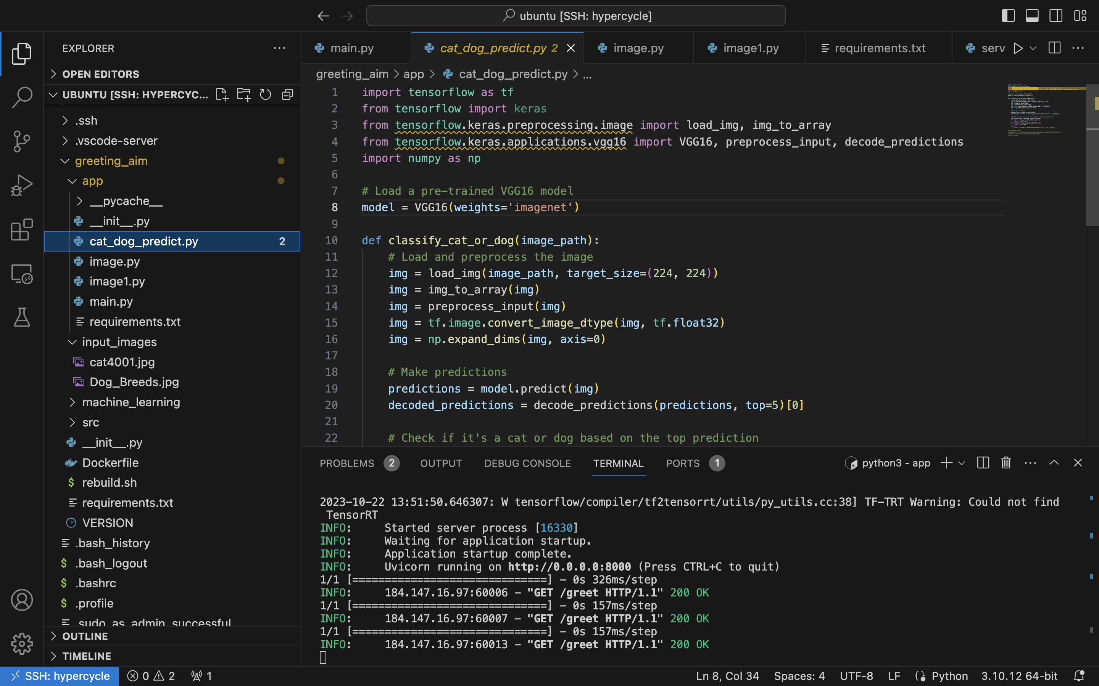
Task: Click the Python language mode in status bar
Action: pos(949,676)
